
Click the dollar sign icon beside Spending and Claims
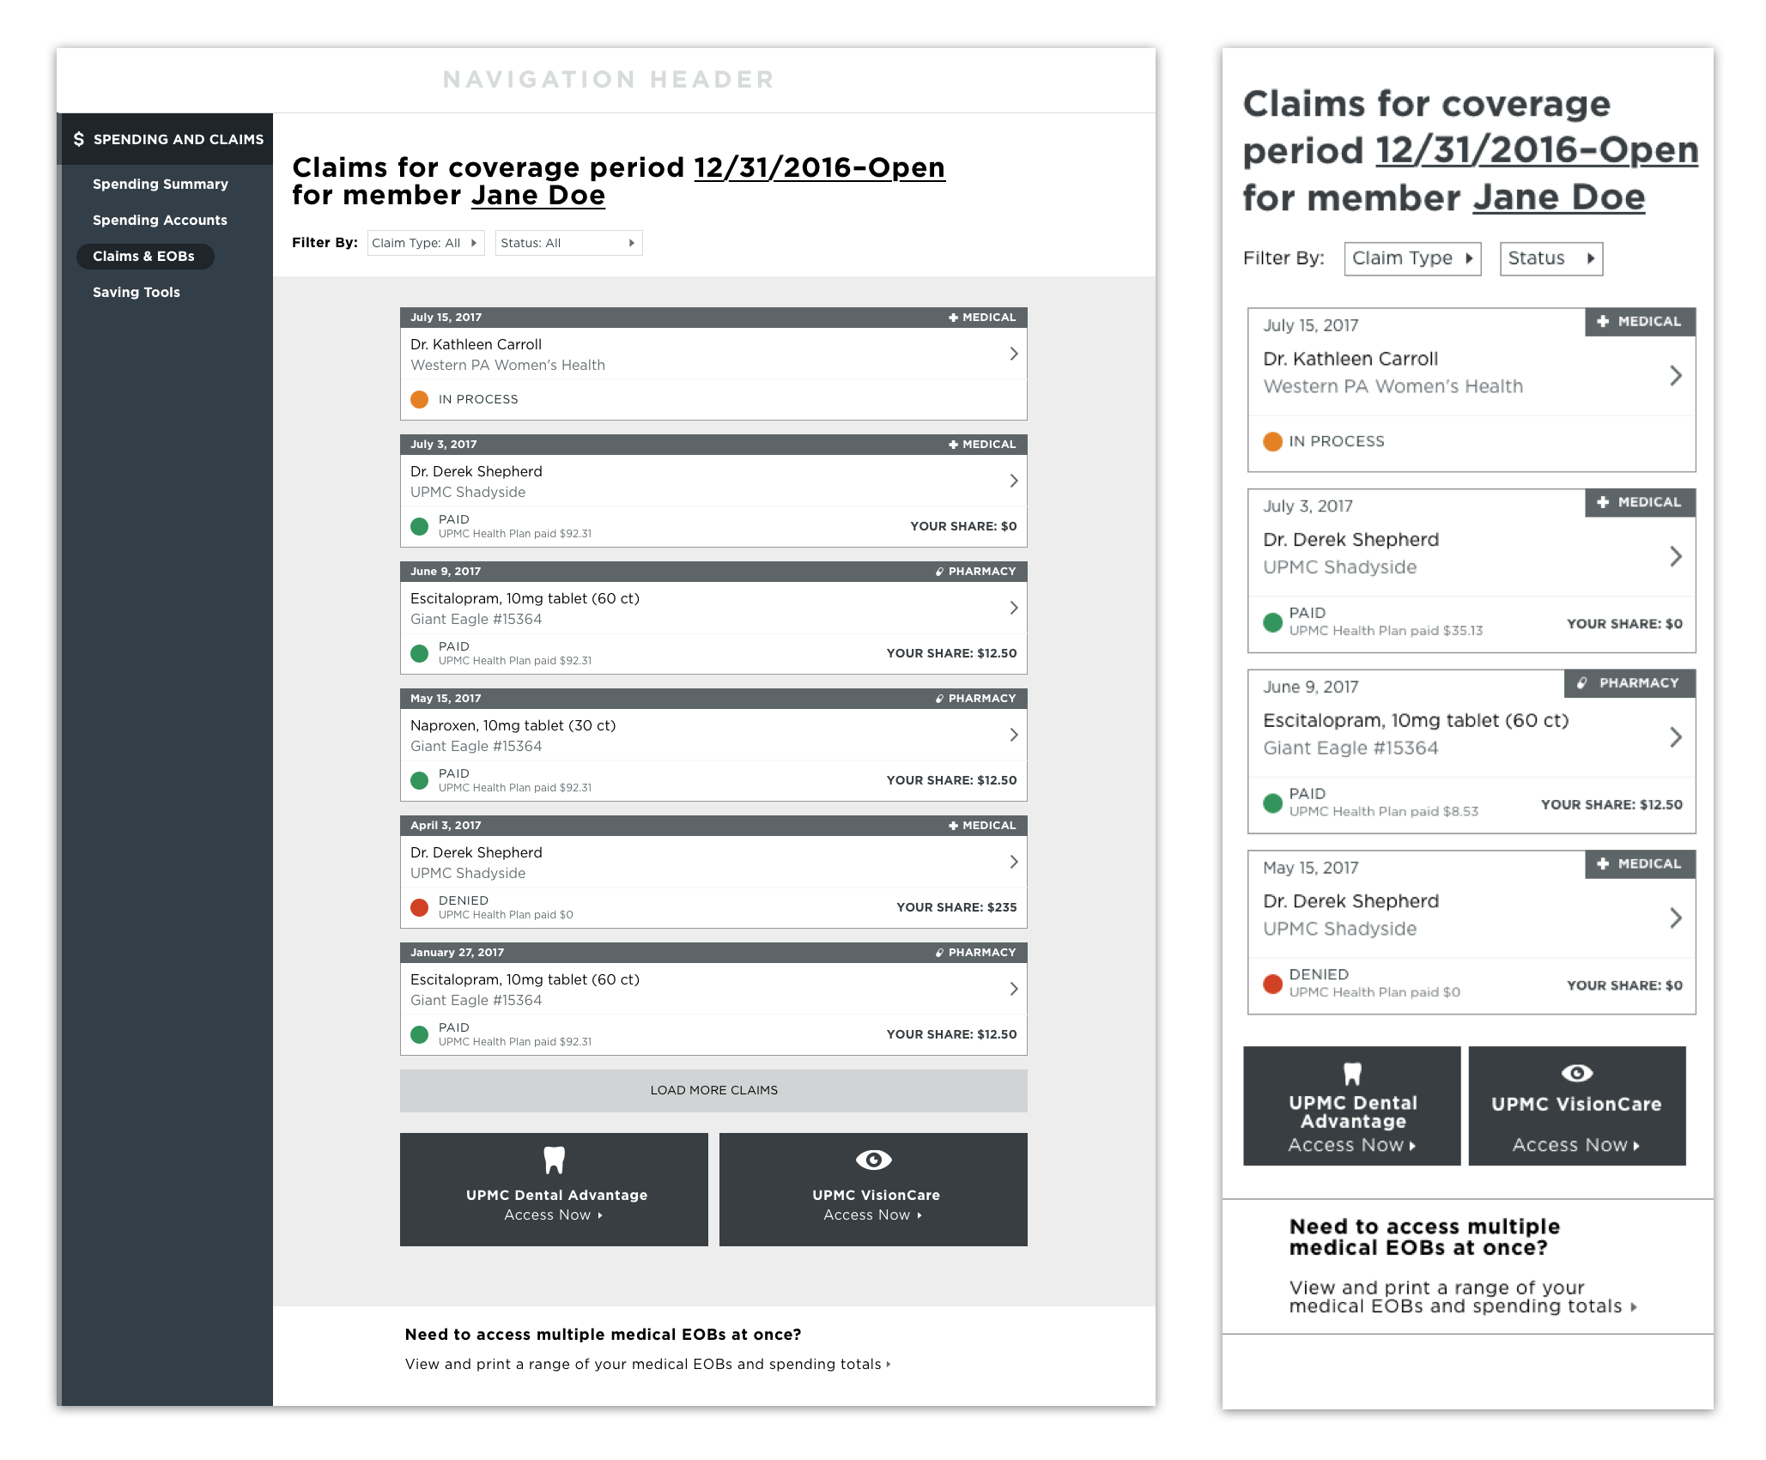[79, 139]
